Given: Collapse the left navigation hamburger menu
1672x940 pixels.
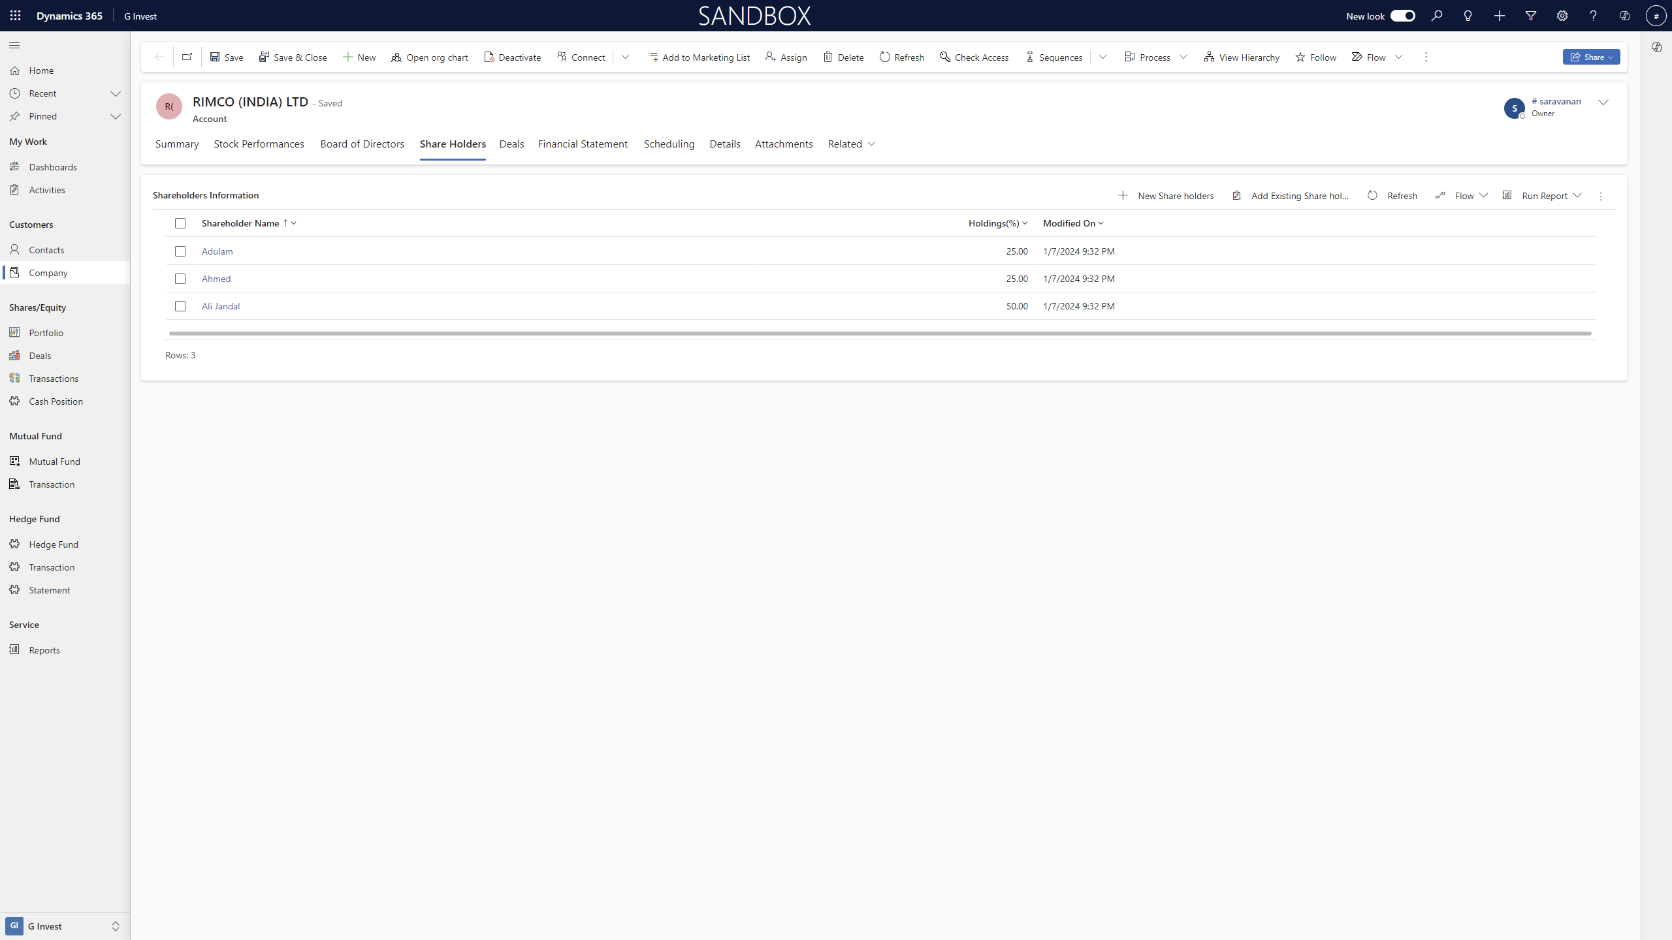Looking at the screenshot, I should (14, 45).
